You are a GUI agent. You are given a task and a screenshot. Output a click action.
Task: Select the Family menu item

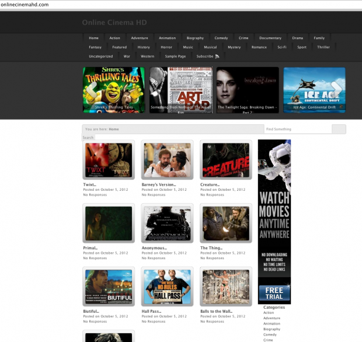point(319,38)
